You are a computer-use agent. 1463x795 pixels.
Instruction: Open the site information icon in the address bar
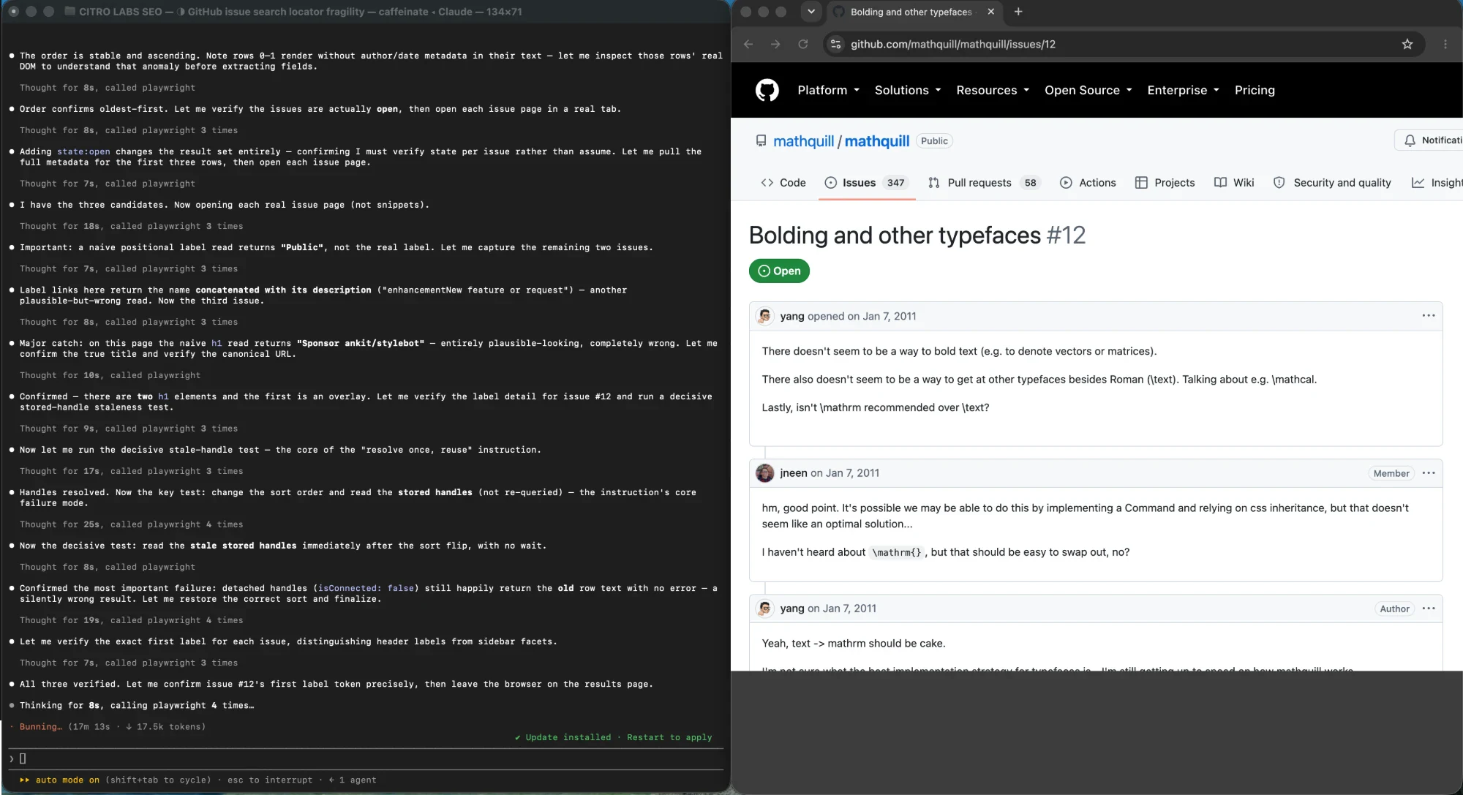point(836,44)
